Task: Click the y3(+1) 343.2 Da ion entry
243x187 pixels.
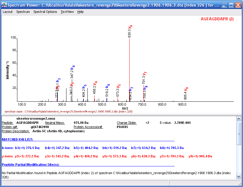Action: [57, 156]
